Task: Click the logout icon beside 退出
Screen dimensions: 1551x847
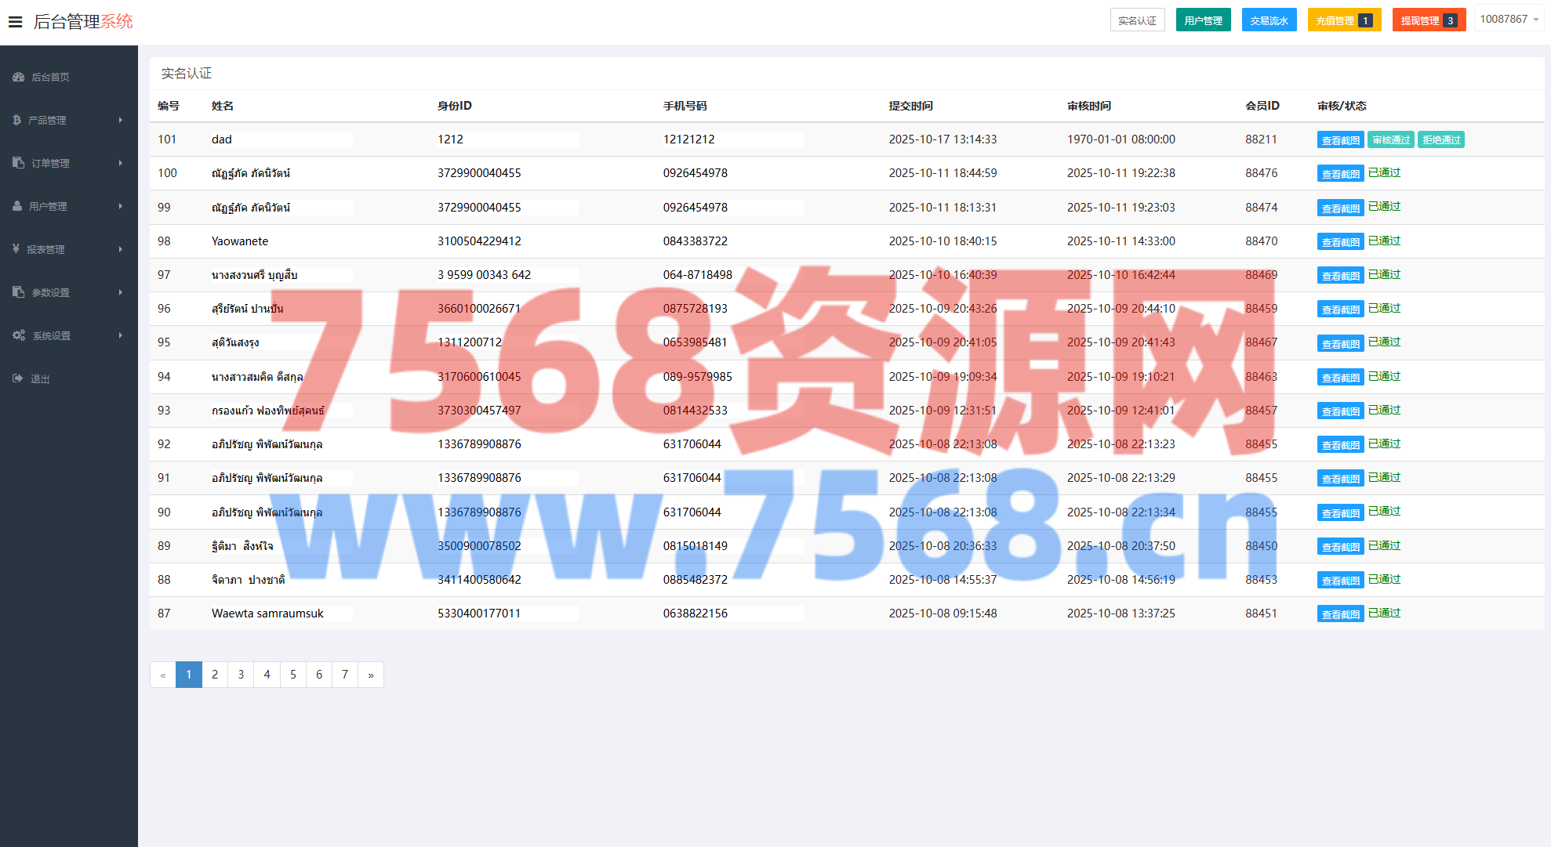Action: (x=17, y=378)
